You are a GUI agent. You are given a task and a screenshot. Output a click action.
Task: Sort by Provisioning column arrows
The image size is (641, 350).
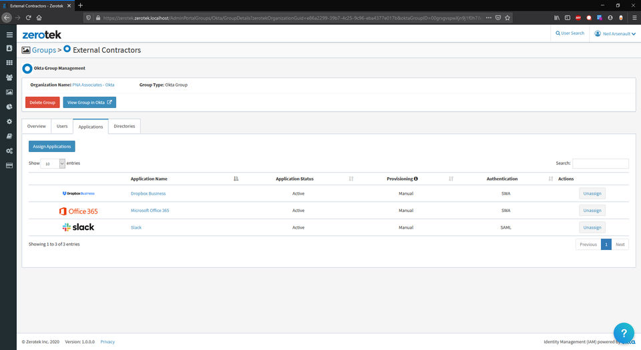click(451, 179)
